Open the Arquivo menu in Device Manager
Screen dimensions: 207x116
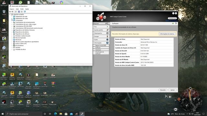pyautogui.click(x=12, y=9)
